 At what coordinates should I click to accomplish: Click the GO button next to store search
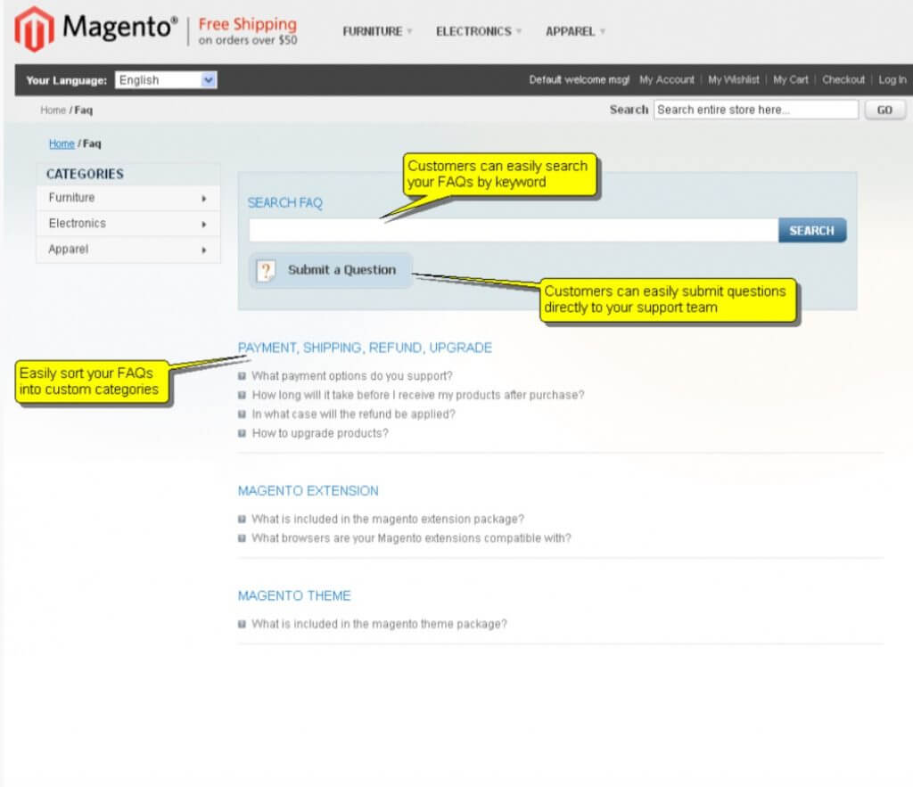point(884,110)
